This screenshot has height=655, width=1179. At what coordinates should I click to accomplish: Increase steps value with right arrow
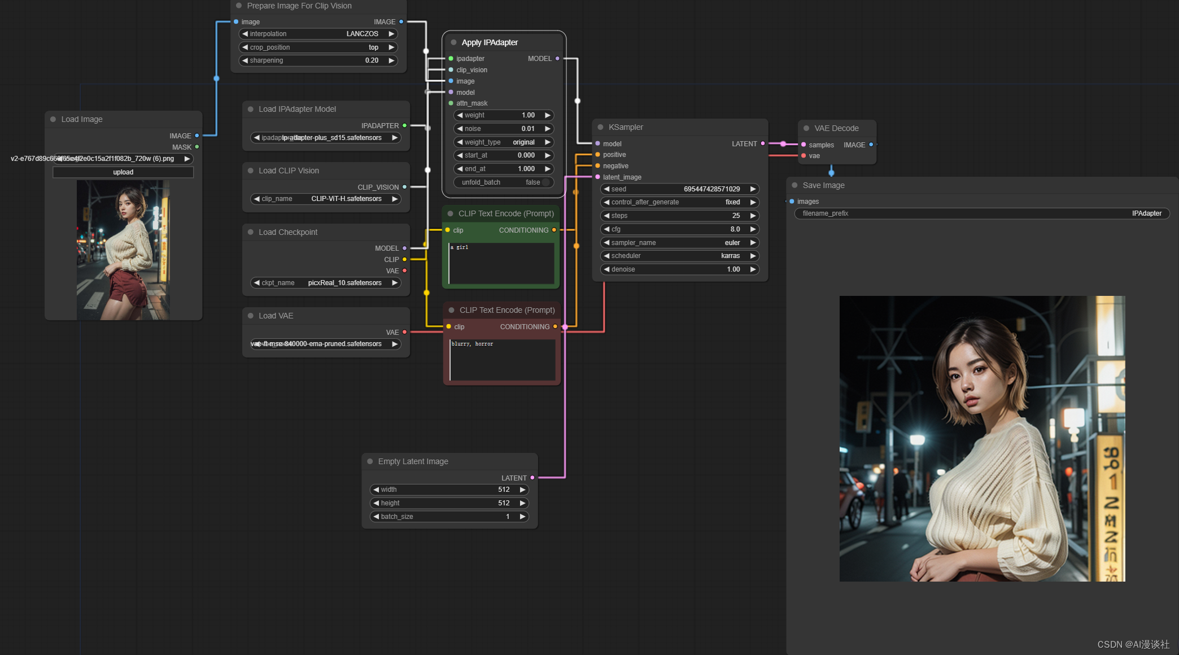click(753, 216)
